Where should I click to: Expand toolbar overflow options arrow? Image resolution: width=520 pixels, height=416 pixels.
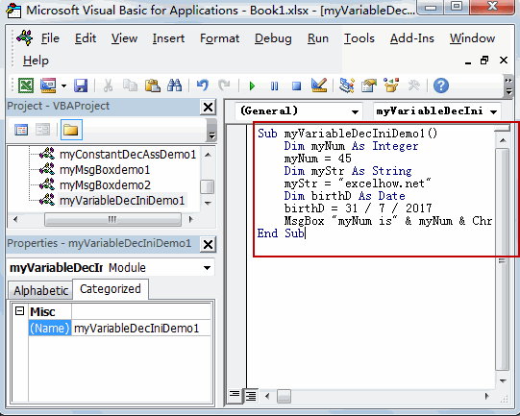508,86
